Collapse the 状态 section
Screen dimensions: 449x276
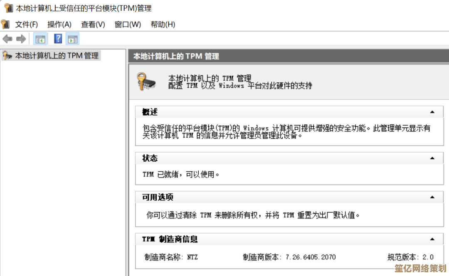pos(432,158)
